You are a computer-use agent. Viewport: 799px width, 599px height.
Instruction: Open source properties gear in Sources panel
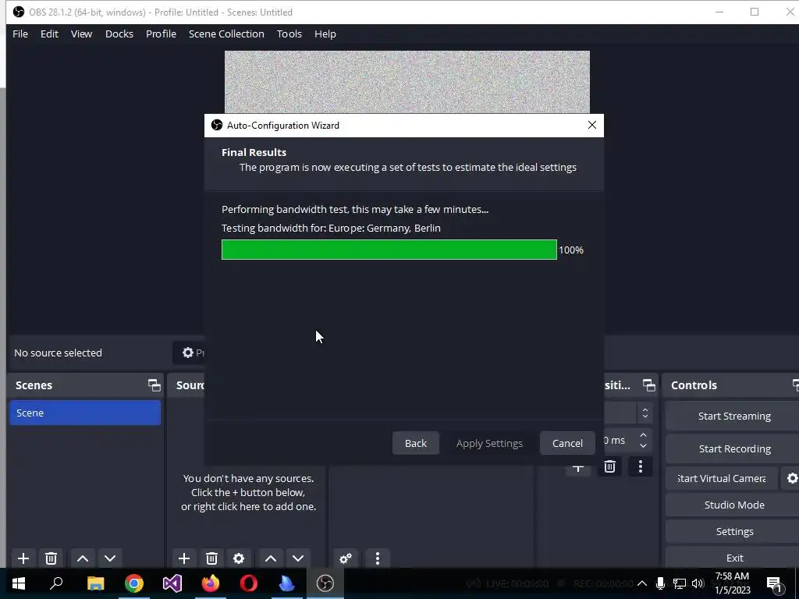point(239,558)
